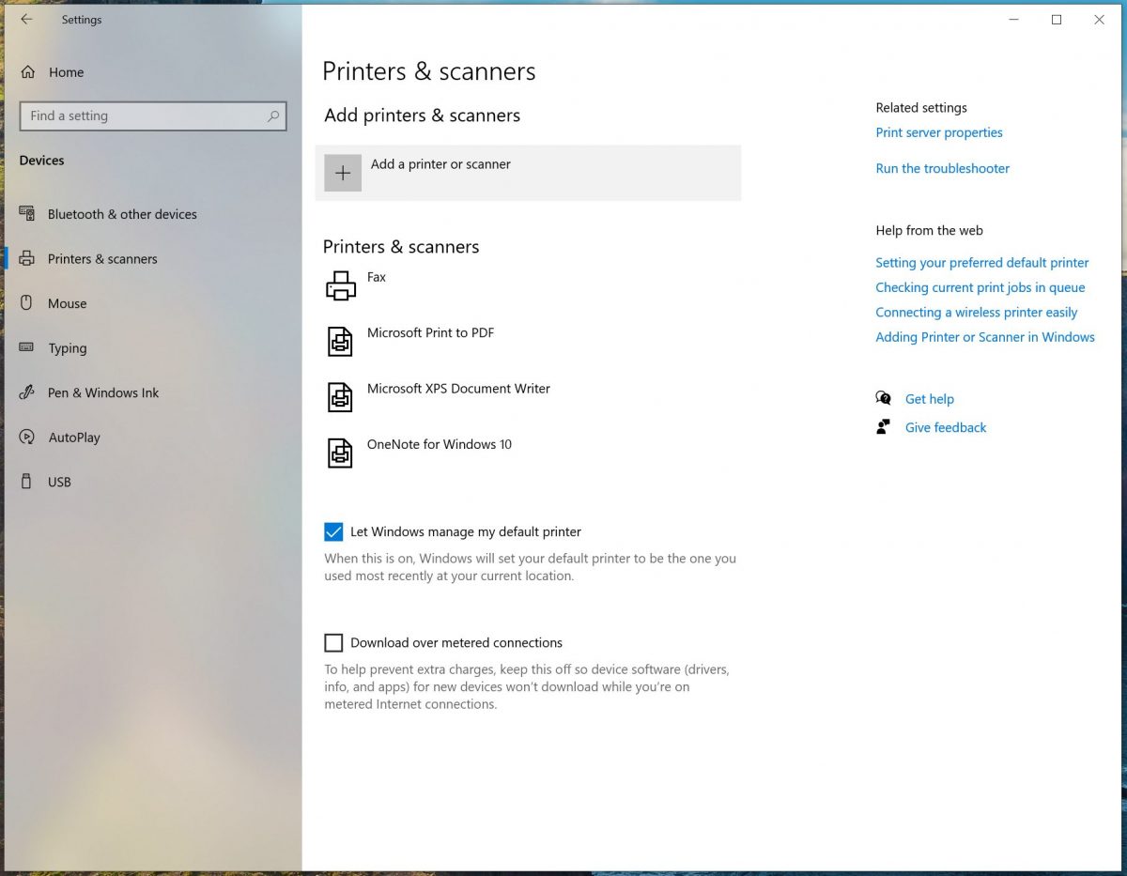Click the Mouse icon in sidebar
Viewport: 1127px width, 876px height.
tap(27, 303)
